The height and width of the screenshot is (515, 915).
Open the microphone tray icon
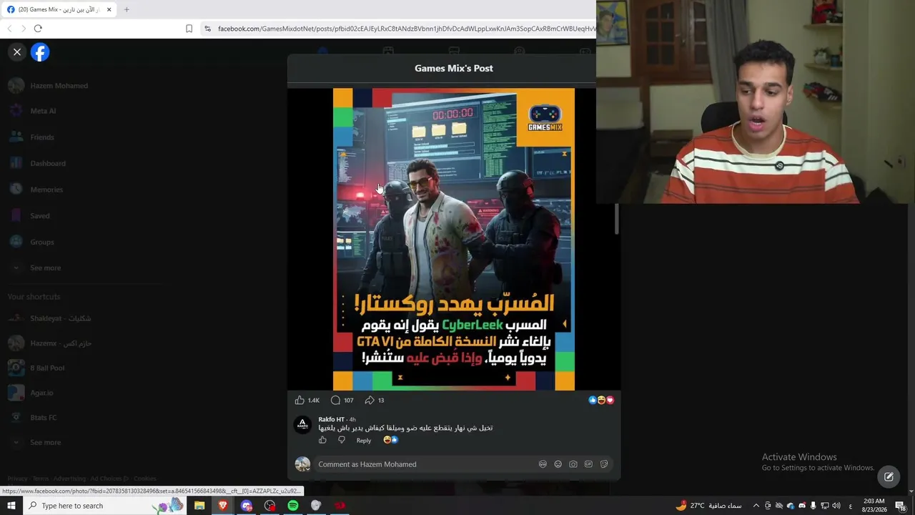pos(813,506)
